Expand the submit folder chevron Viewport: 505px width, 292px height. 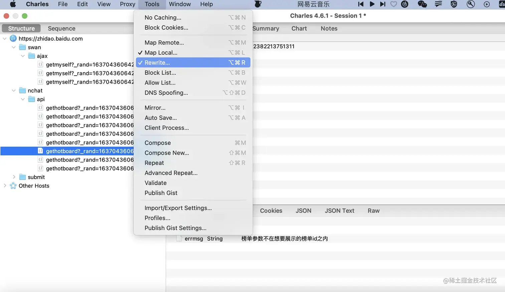point(14,177)
